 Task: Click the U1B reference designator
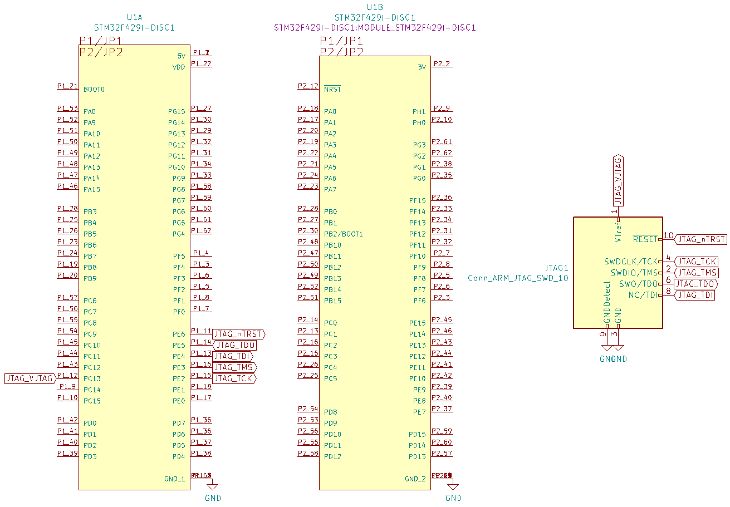pyautogui.click(x=375, y=7)
